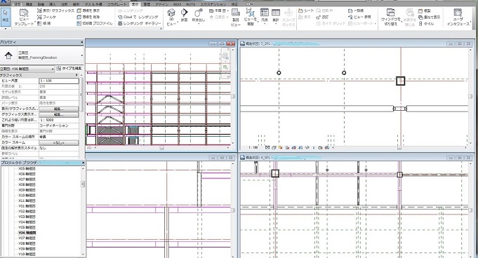Click ウィンドウを切り替え switch windows
The height and width of the screenshot is (258, 478).
tap(391, 17)
